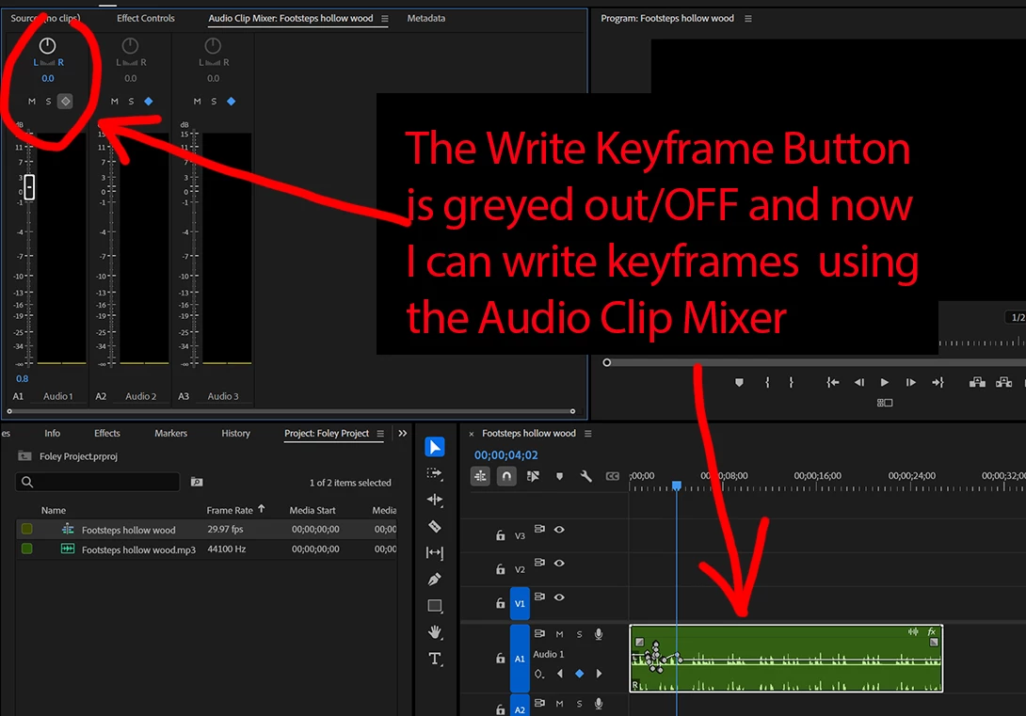Go to Out point in Program monitor
The image size is (1026, 716).
click(x=938, y=383)
